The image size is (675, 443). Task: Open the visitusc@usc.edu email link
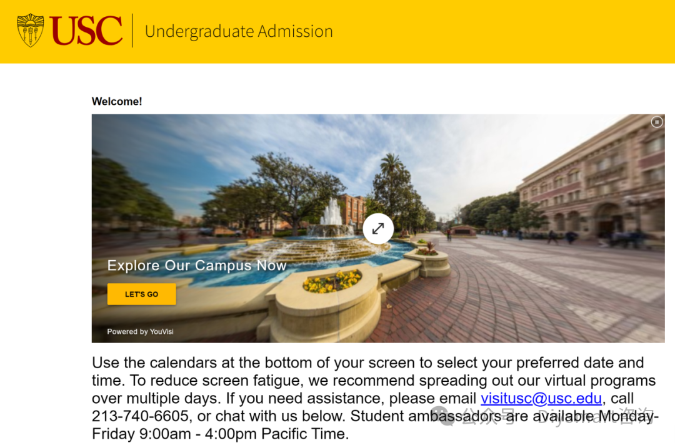click(541, 399)
